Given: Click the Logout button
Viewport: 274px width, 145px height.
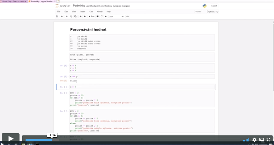Looking at the screenshot, I should click(214, 6).
